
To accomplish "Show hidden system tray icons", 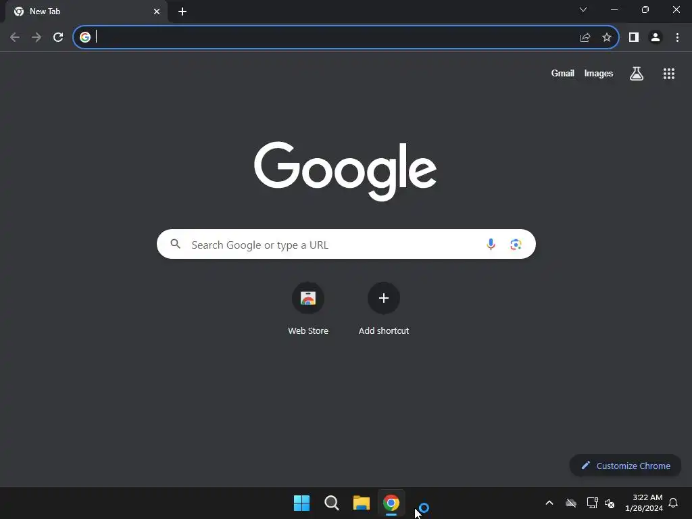I will (549, 503).
